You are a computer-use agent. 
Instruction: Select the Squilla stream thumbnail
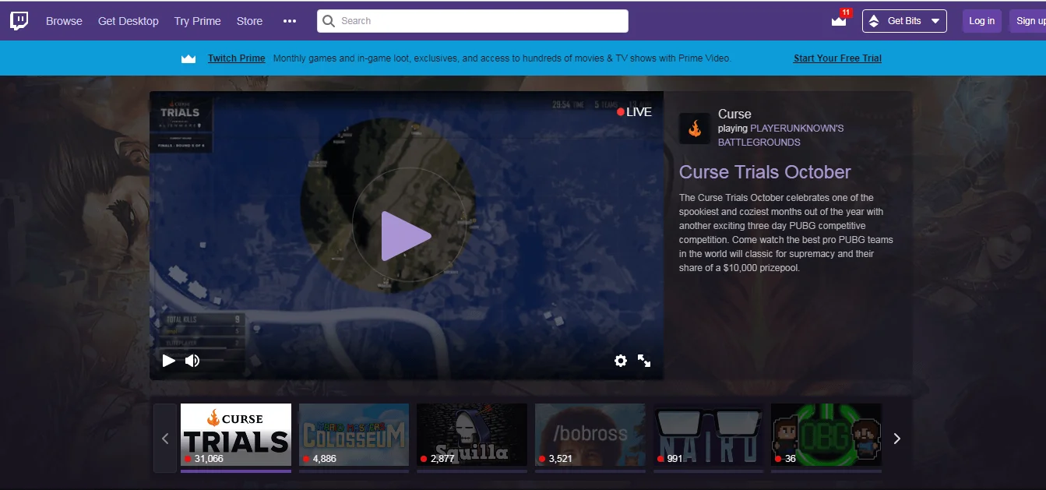pos(472,435)
